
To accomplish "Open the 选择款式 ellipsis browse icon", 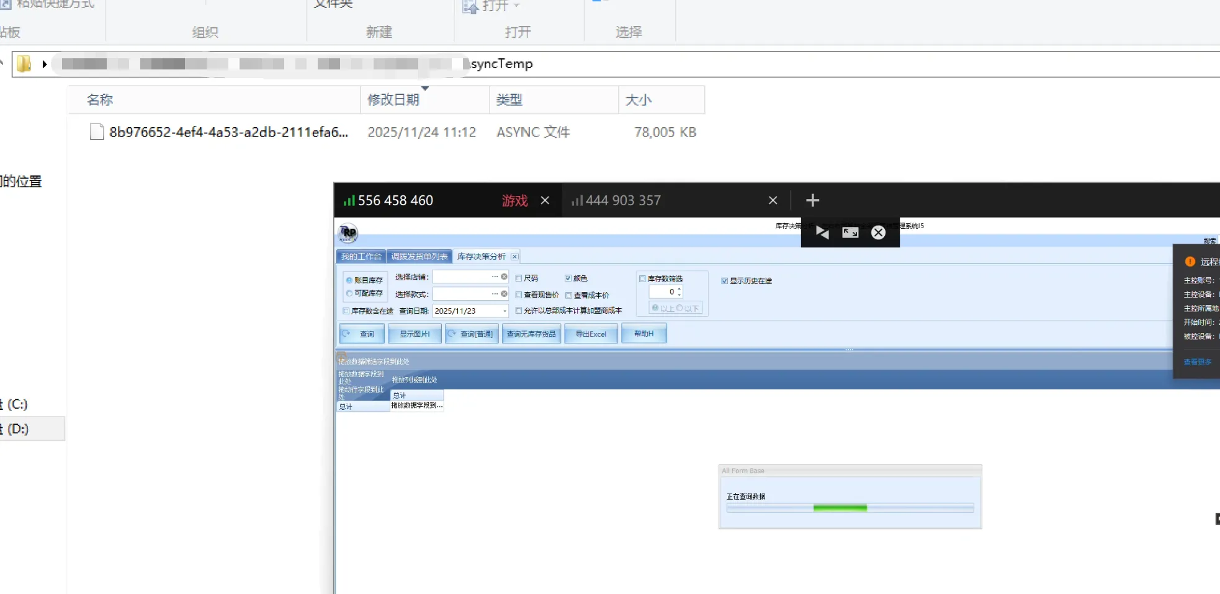I will (x=495, y=294).
